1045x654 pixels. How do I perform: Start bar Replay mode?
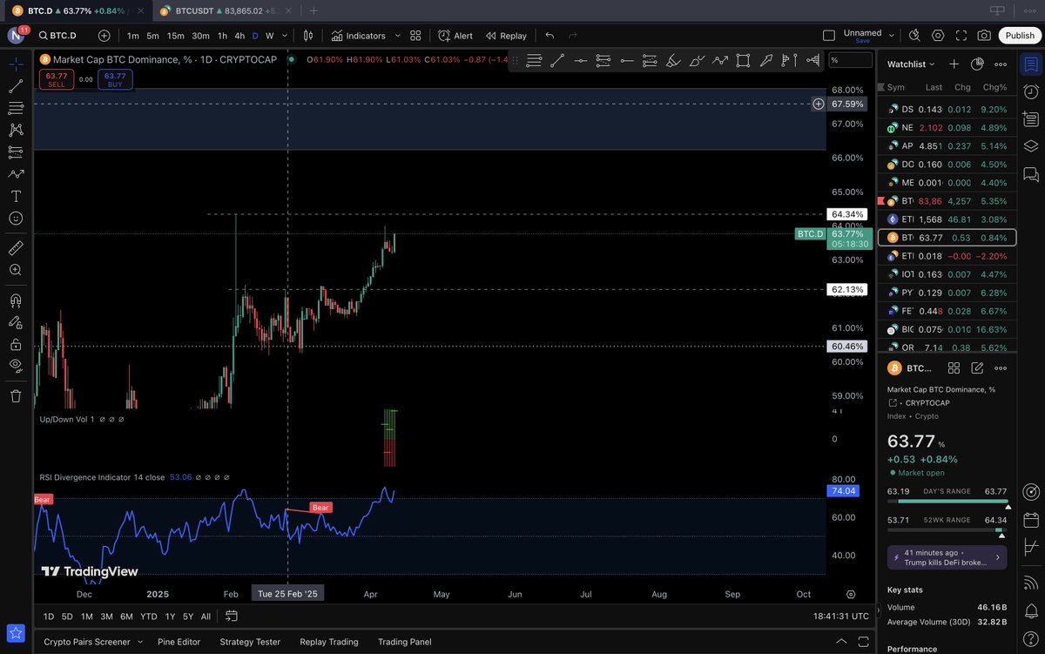pos(506,36)
